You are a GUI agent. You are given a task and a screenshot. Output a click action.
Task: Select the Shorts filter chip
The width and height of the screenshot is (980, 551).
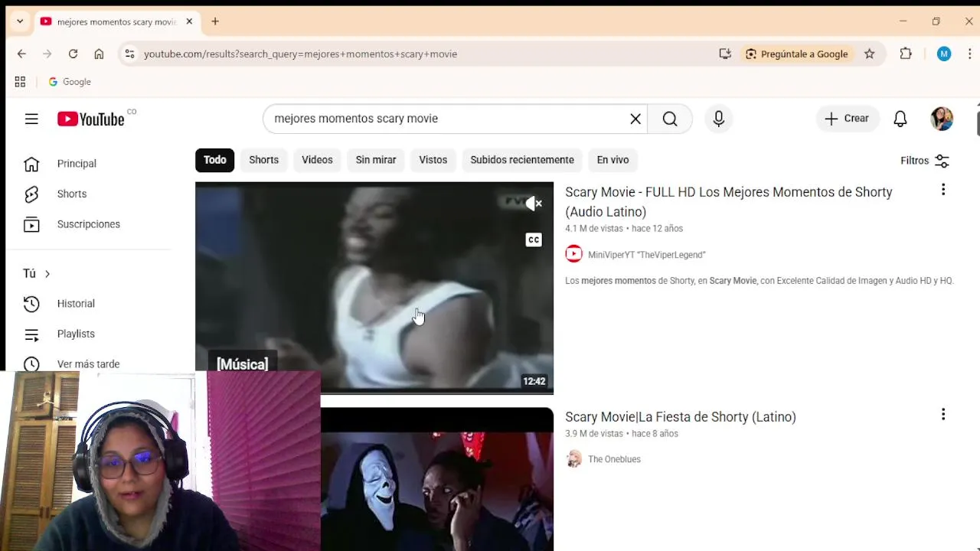[x=263, y=160]
